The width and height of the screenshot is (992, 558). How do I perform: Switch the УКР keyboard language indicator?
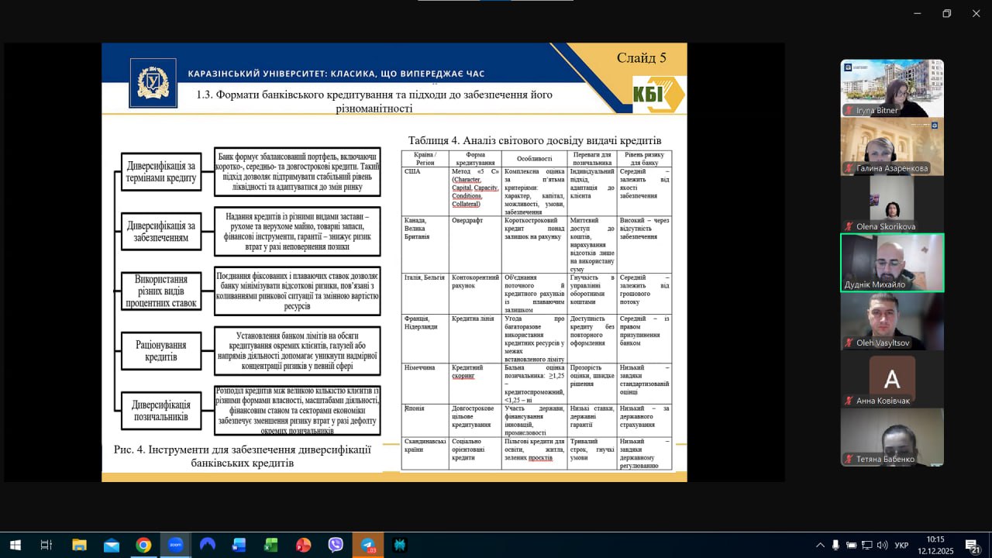[x=902, y=545]
